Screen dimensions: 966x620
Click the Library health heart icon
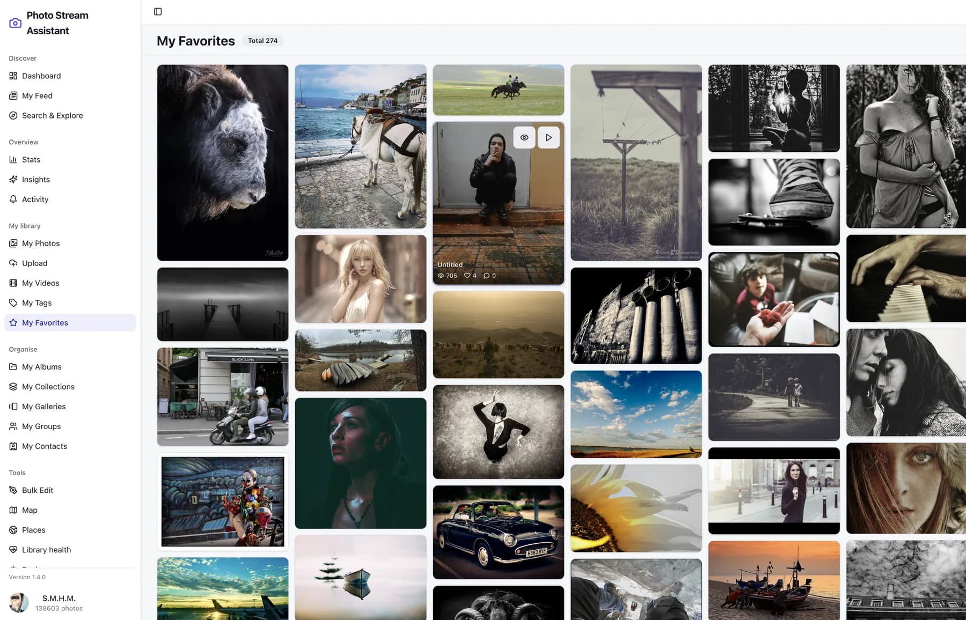(x=13, y=549)
